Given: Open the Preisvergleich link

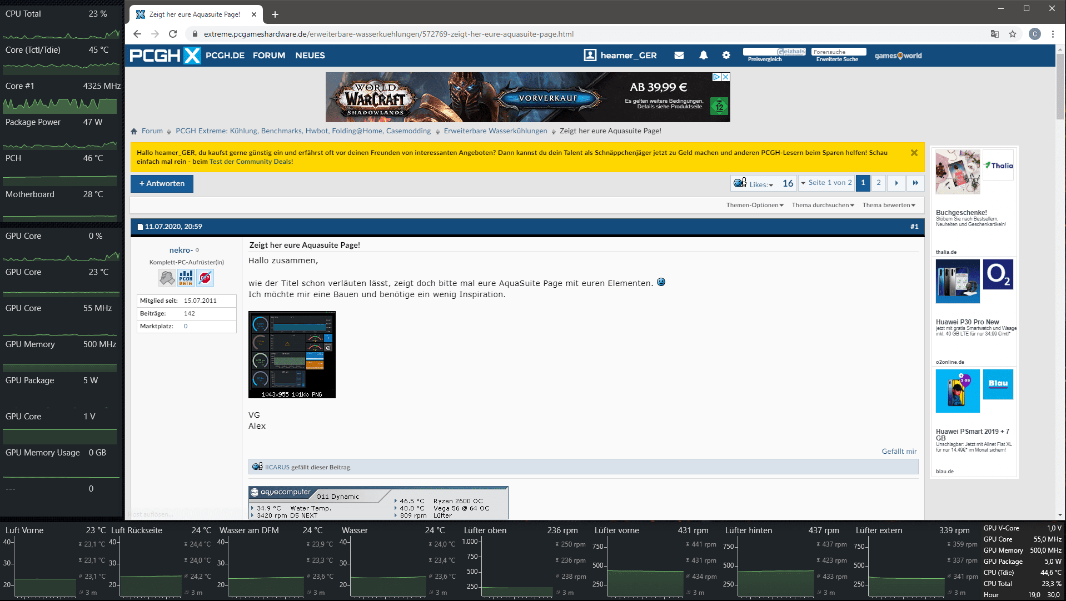Looking at the screenshot, I should coord(764,59).
